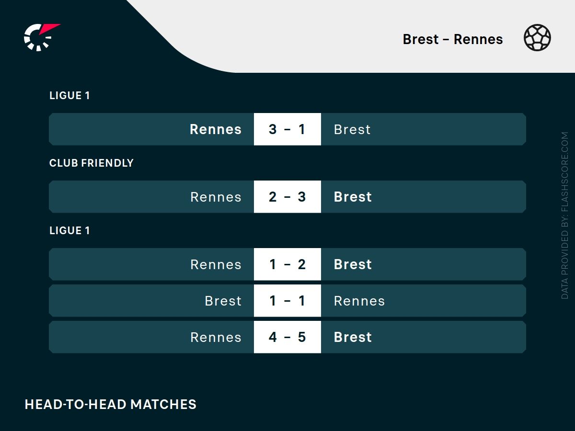575x431 pixels.
Task: Click the soccer ball sport icon
Action: [x=537, y=38]
